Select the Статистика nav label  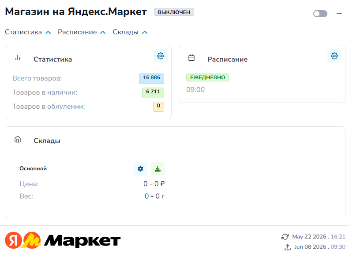coord(23,32)
